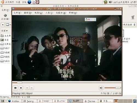This screenshot has height=103, width=137.
Task: Stop playback with the stop button
Action: click(21, 88)
